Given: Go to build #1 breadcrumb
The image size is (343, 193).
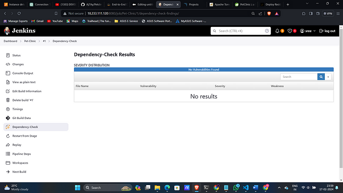Looking at the screenshot, I should click(x=45, y=41).
